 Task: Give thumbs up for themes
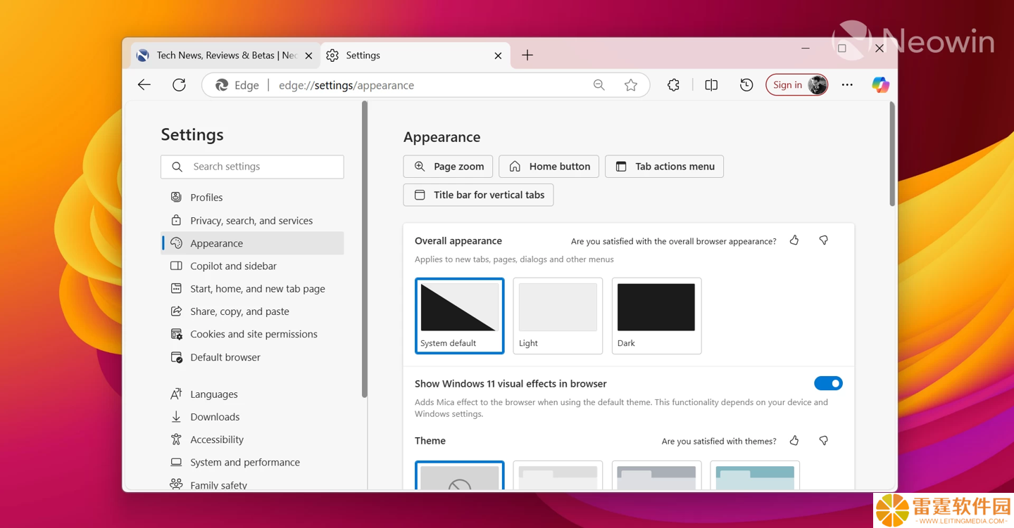794,441
